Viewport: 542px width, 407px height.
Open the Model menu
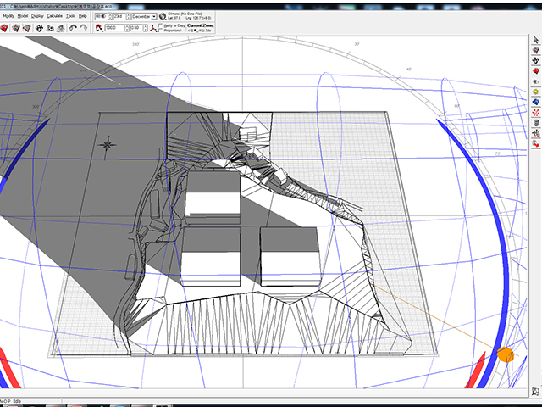[x=23, y=16]
